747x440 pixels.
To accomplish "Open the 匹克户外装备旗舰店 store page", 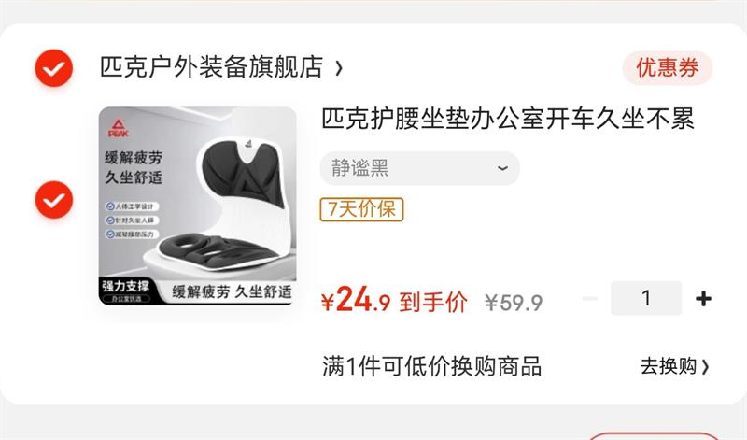I will click(212, 66).
